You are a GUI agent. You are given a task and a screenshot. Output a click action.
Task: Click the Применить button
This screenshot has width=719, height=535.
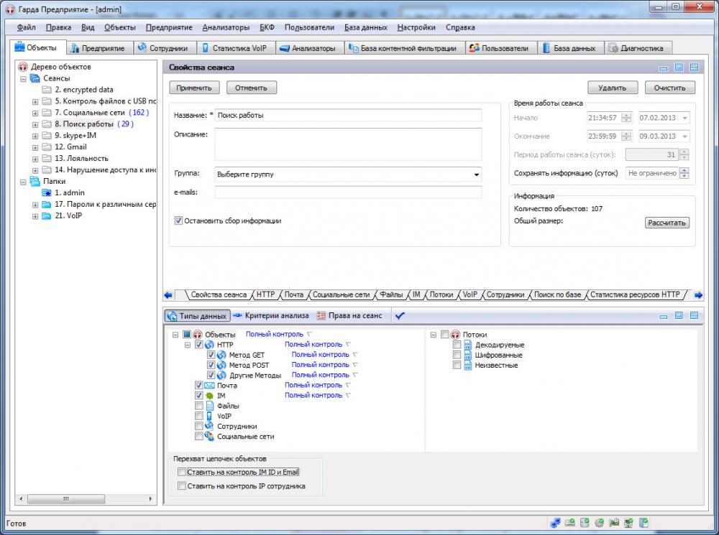coord(194,88)
